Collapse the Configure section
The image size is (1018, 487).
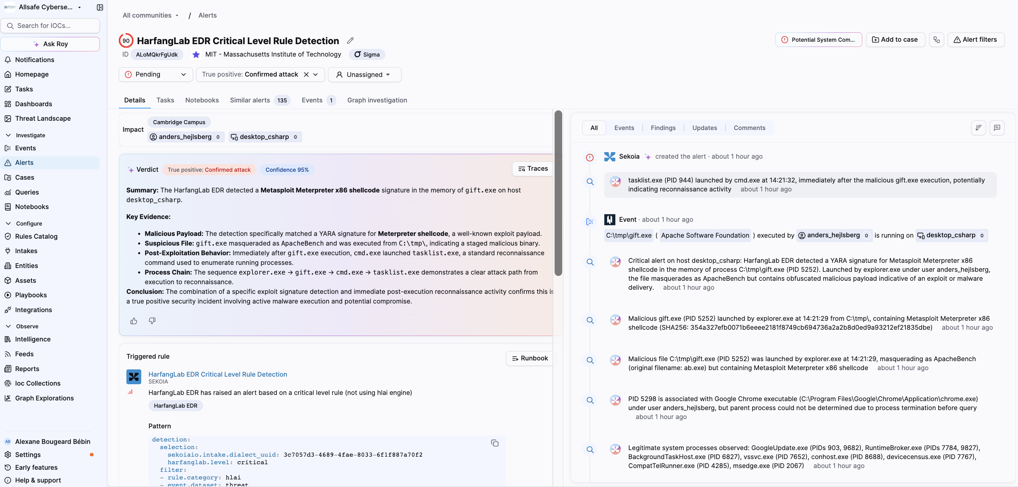(8, 223)
